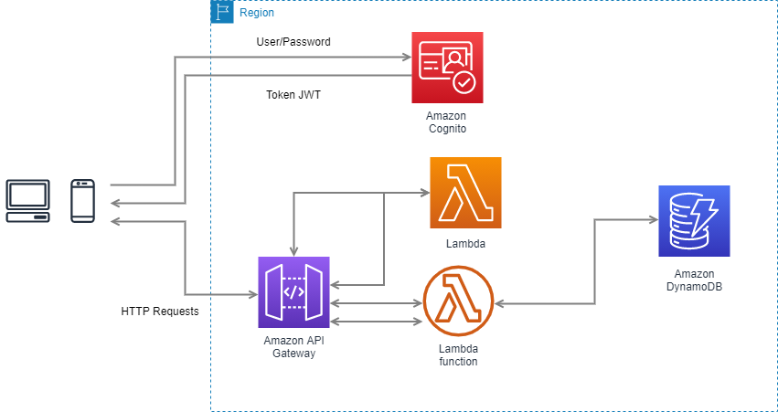The width and height of the screenshot is (778, 412).
Task: Click the mobile phone client icon
Action: 83,201
